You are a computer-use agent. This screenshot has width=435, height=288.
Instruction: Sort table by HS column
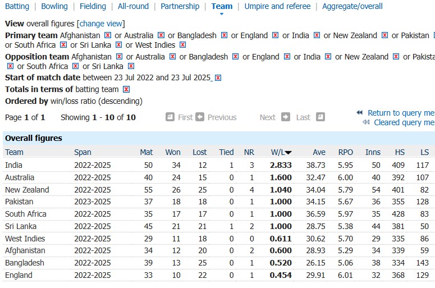pyautogui.click(x=400, y=152)
